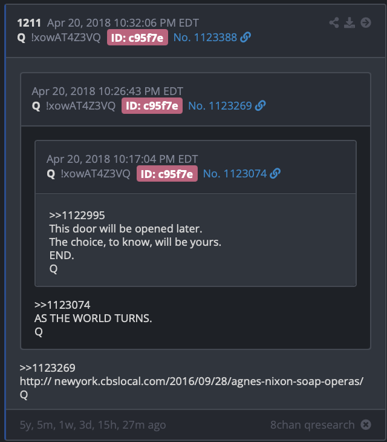The height and width of the screenshot is (442, 387).
Task: Click the top !xowAT4Z3VQ tripcode
Action: pyautogui.click(x=66, y=37)
